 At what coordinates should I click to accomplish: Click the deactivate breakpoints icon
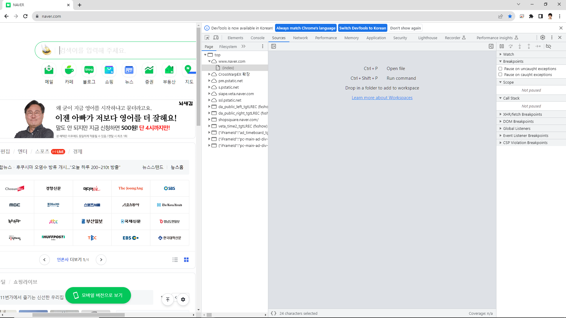coord(548,46)
